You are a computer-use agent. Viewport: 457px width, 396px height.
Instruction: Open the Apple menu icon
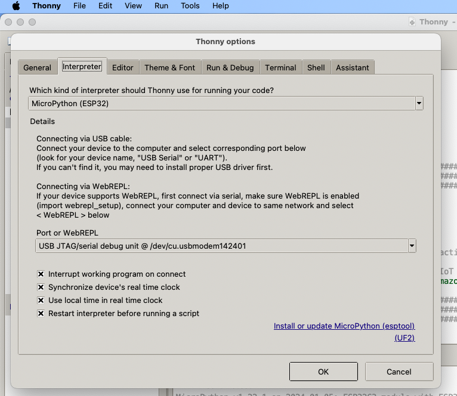point(16,6)
